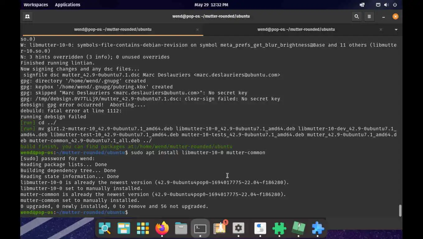Click the 'build finish' green message line
Image resolution: width=423 pixels, height=239 pixels.
tap(126, 147)
